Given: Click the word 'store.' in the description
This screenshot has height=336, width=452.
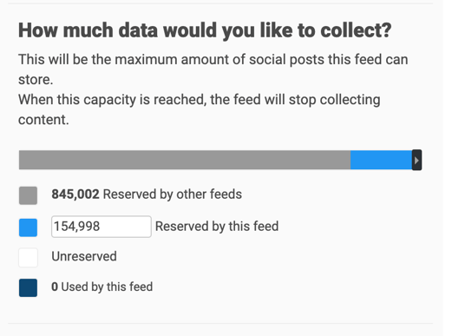Looking at the screenshot, I should (x=36, y=80).
